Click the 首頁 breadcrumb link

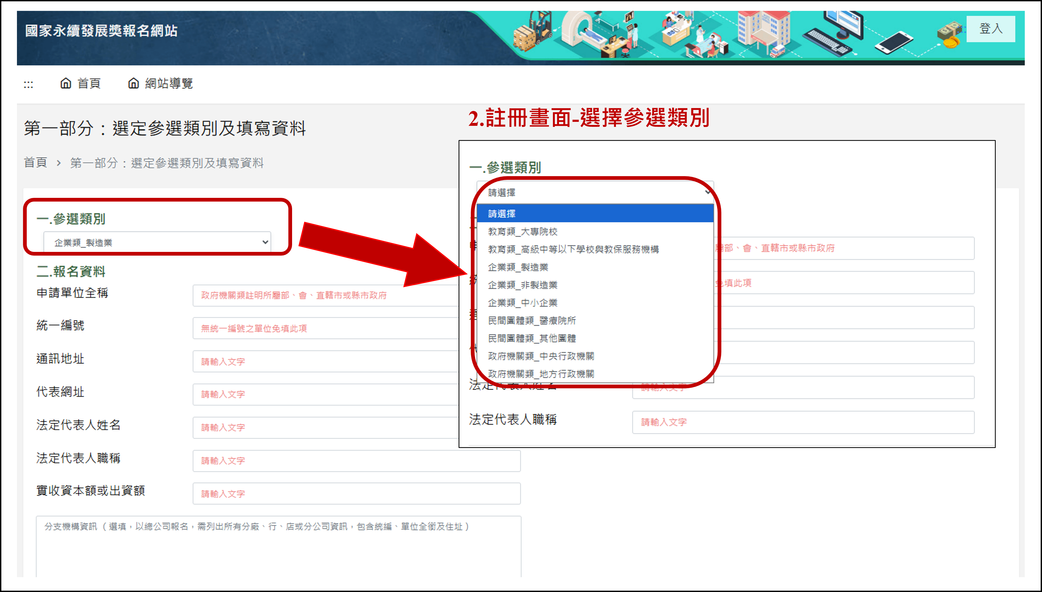pyautogui.click(x=35, y=163)
